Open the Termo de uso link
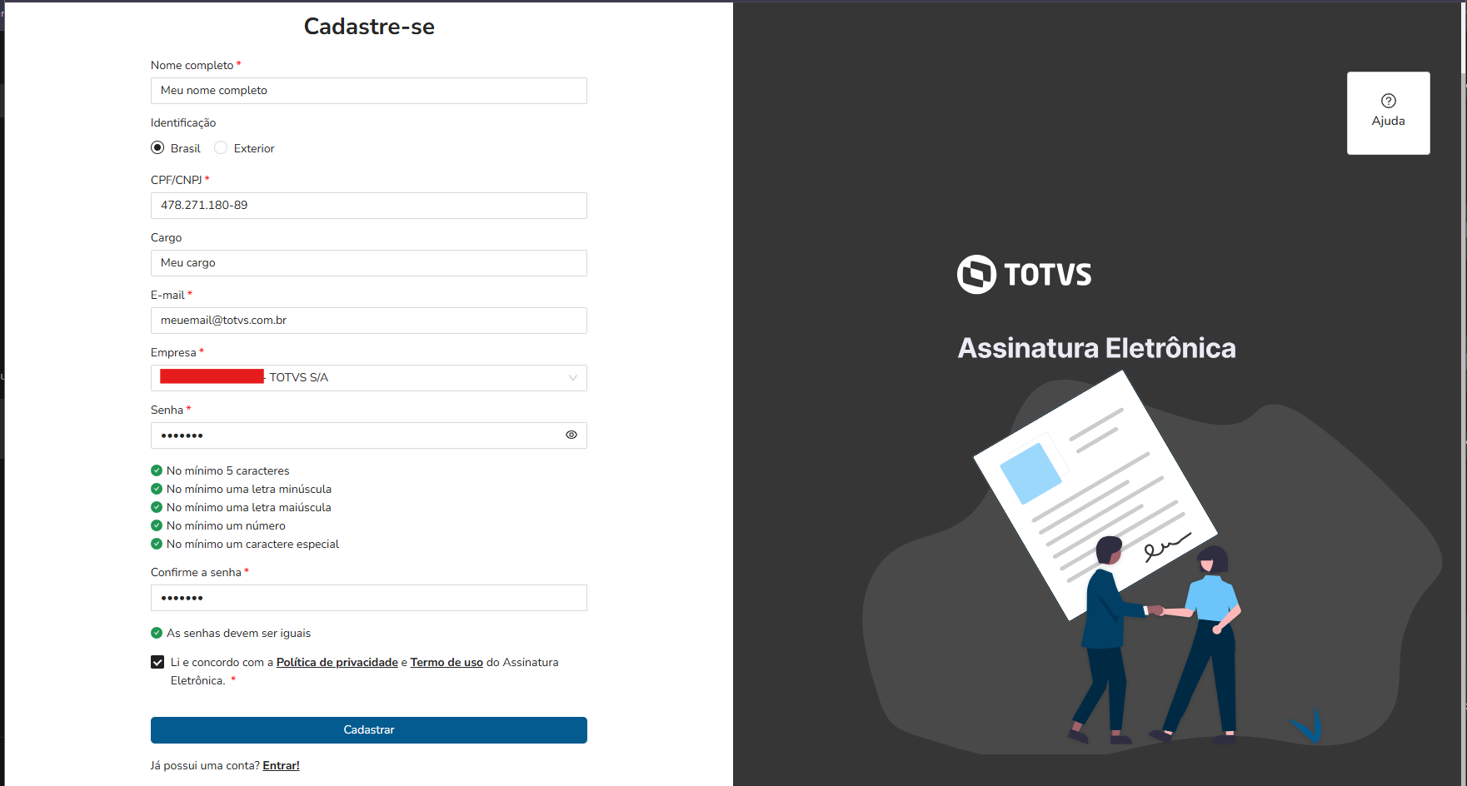The height and width of the screenshot is (786, 1467). pos(447,662)
